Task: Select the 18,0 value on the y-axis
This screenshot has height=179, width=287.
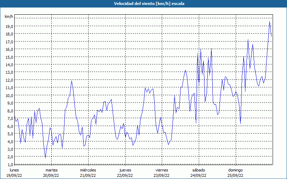Action: click(x=9, y=34)
